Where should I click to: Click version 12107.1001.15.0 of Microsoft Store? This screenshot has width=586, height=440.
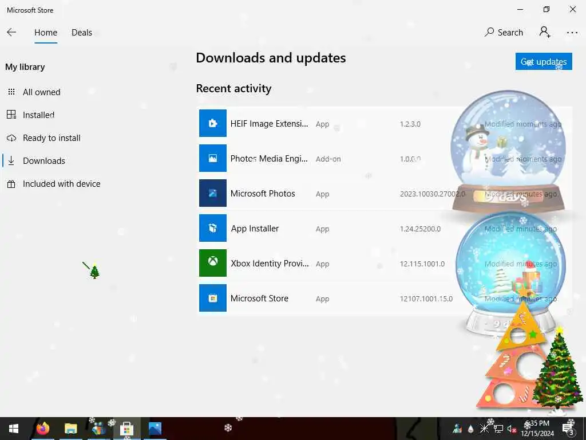point(426,299)
